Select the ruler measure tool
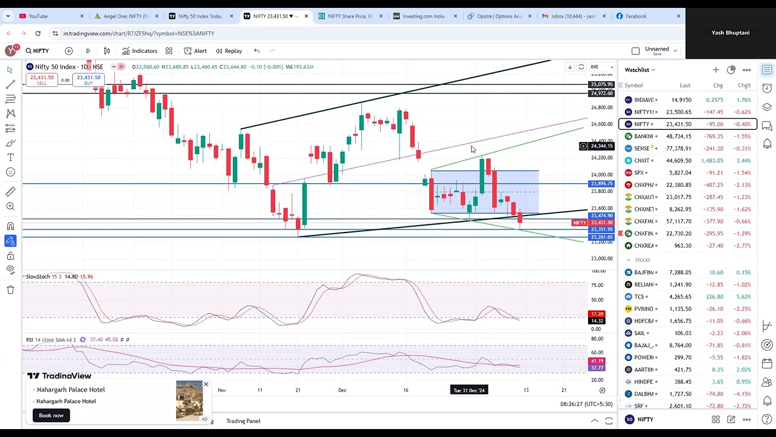This screenshot has height=437, width=776. pyautogui.click(x=10, y=192)
